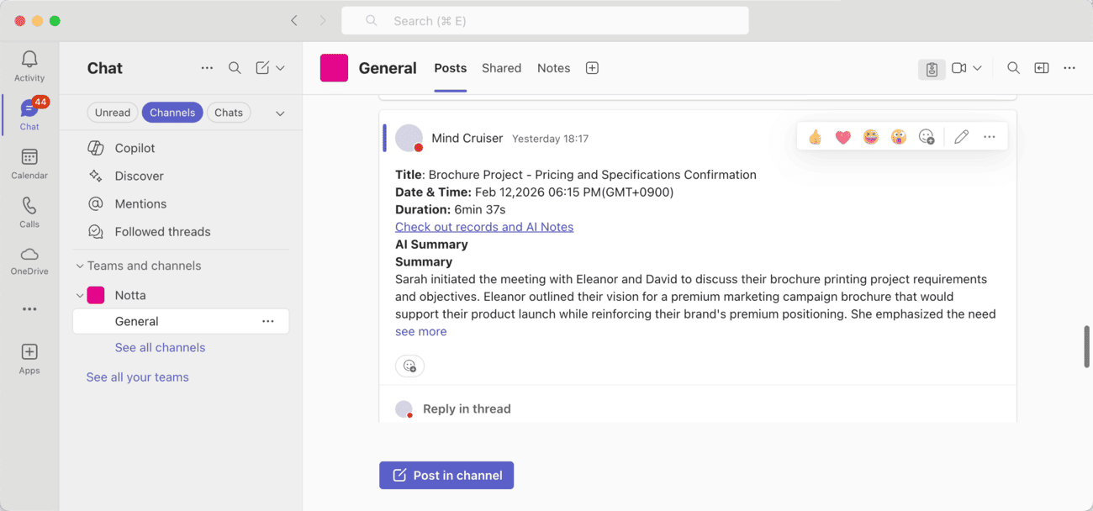
Task: Click the Mind Cruiser sender name
Action: (x=467, y=138)
